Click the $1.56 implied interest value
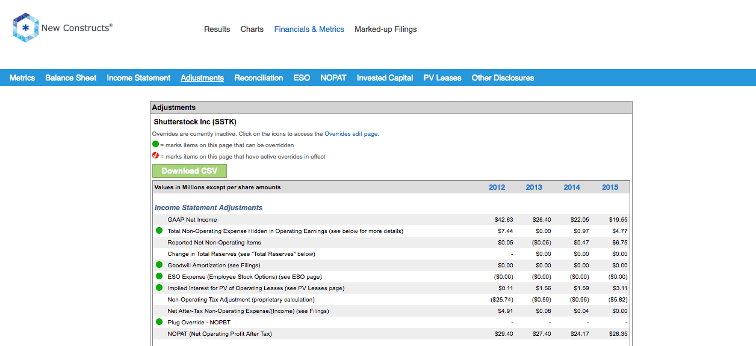Viewport: 756px width, 346px height. tap(544, 288)
